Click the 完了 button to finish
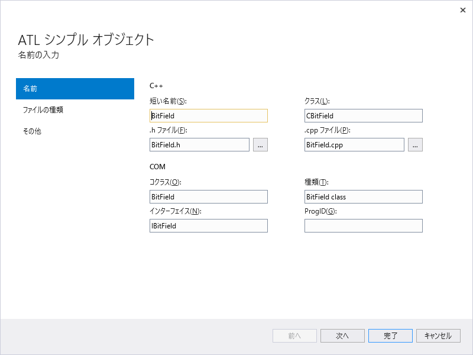The width and height of the screenshot is (473, 355). (x=390, y=335)
